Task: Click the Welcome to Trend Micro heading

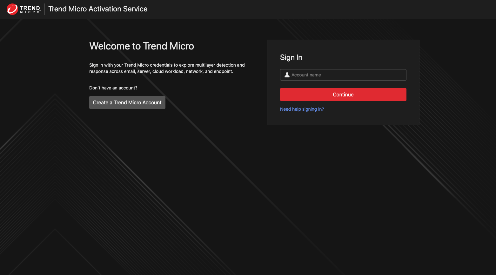Action: [142, 46]
